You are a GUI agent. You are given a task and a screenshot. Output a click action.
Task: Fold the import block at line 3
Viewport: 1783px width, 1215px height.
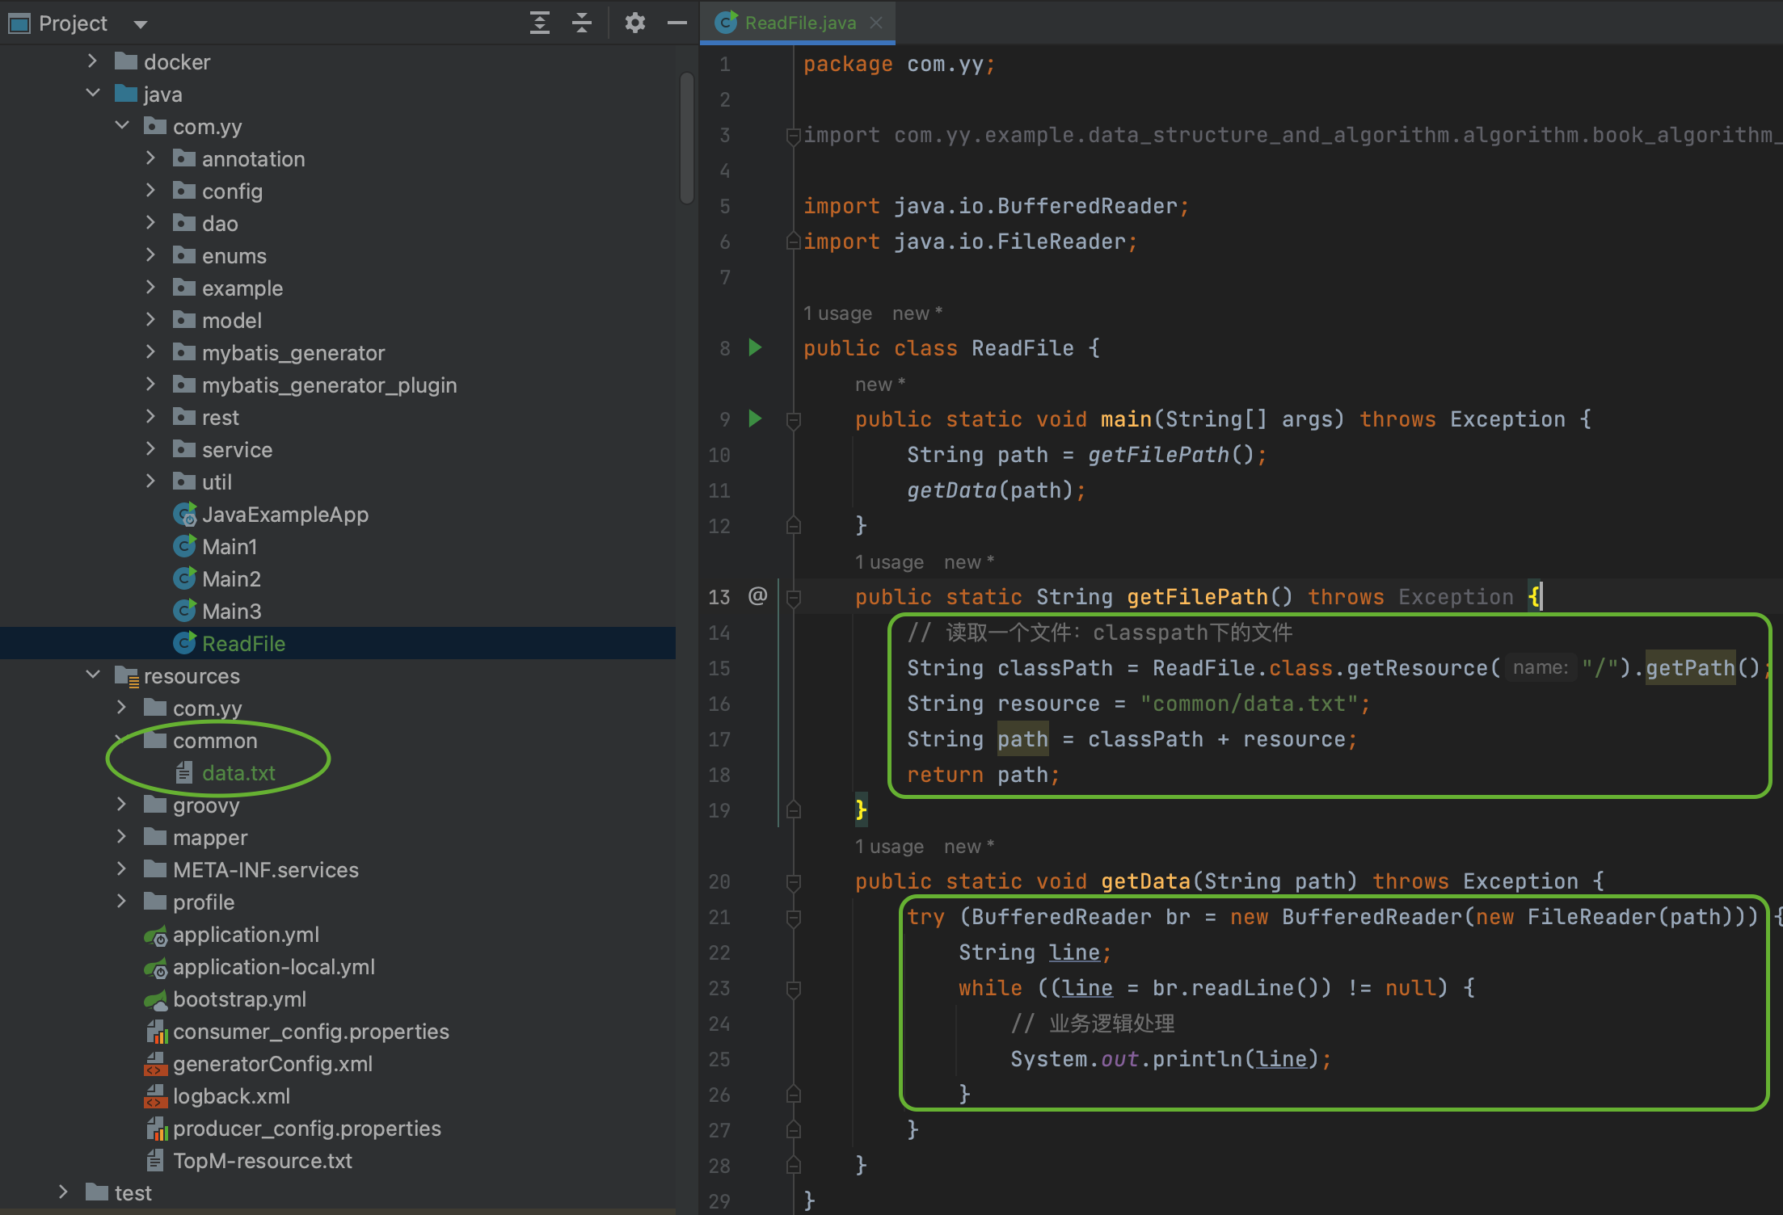click(794, 136)
